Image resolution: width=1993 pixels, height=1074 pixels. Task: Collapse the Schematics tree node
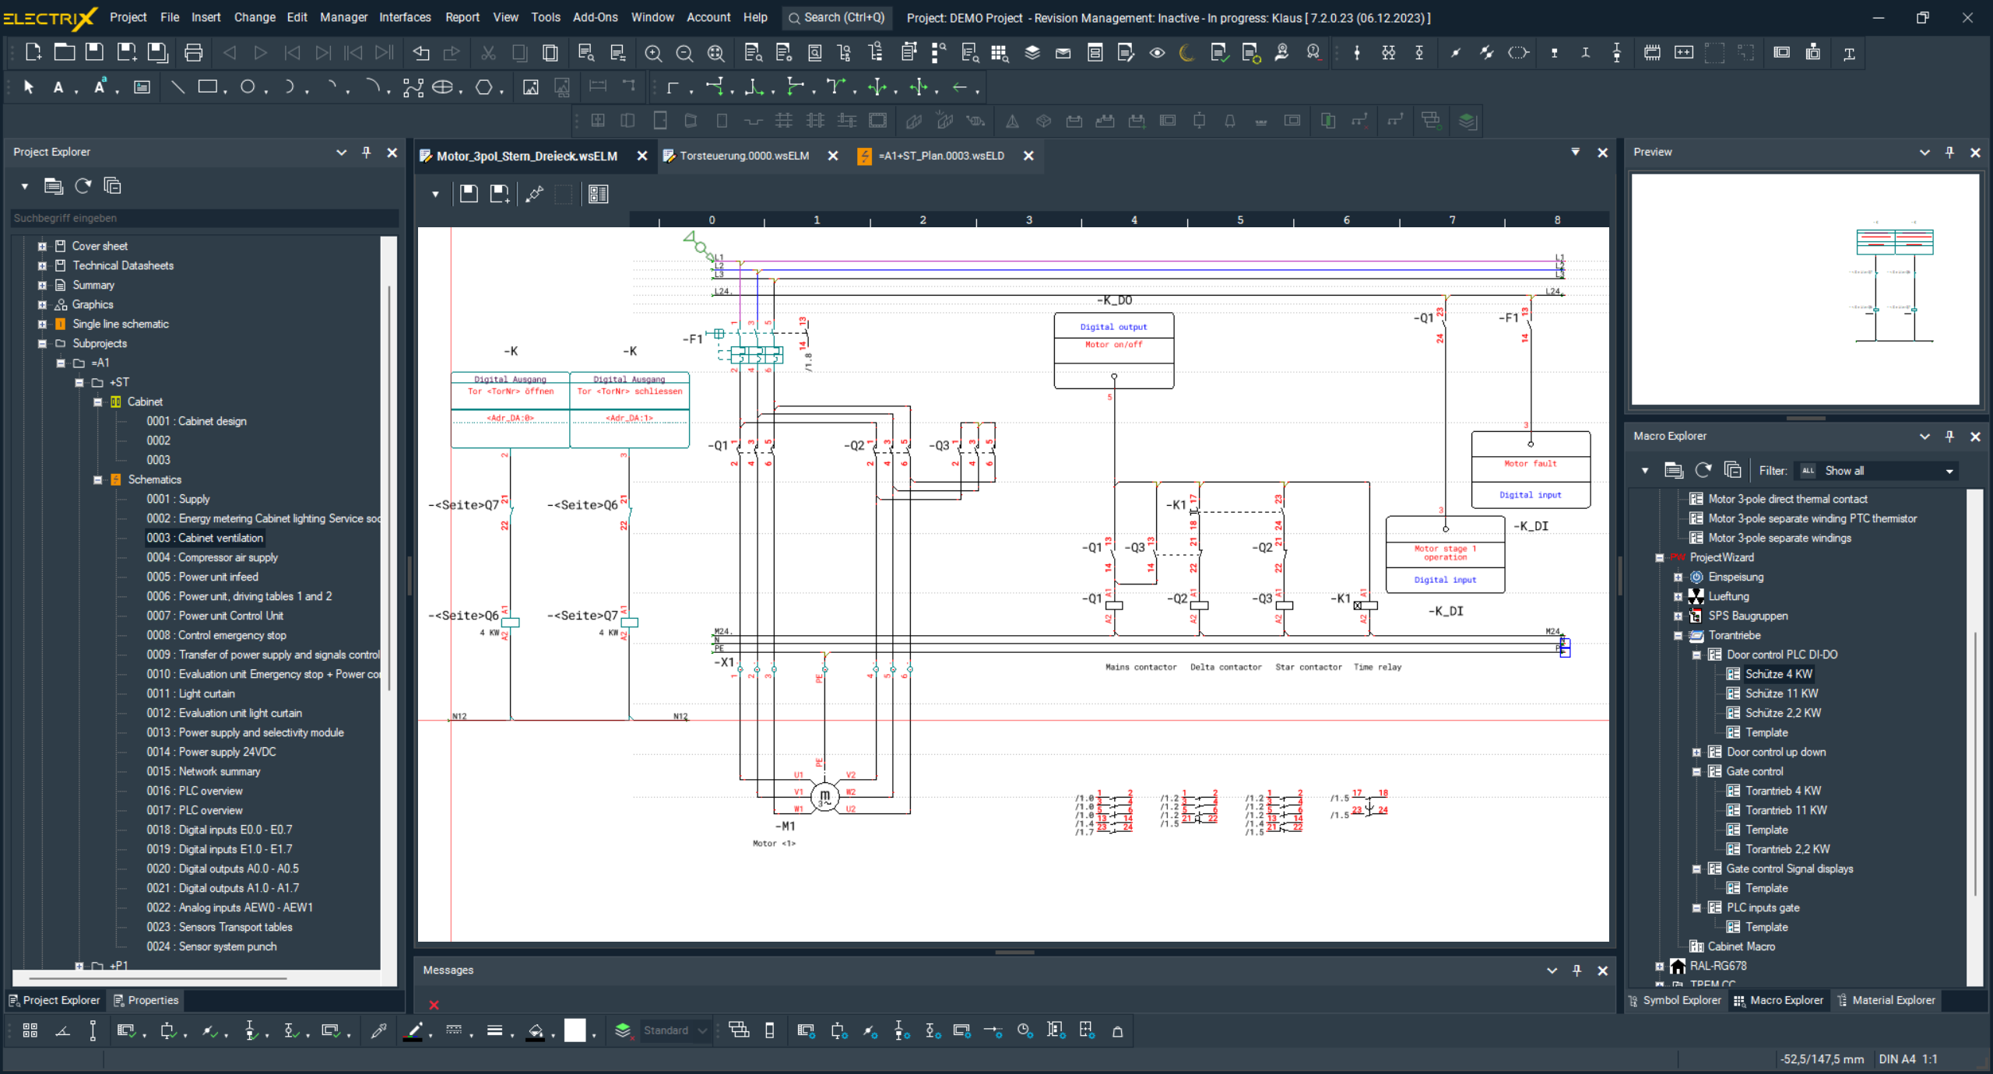click(98, 479)
